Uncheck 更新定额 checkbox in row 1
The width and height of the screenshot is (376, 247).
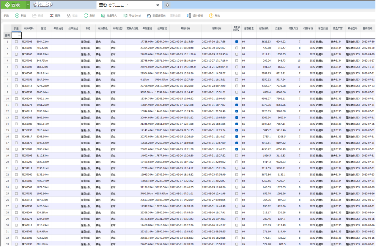(237, 42)
